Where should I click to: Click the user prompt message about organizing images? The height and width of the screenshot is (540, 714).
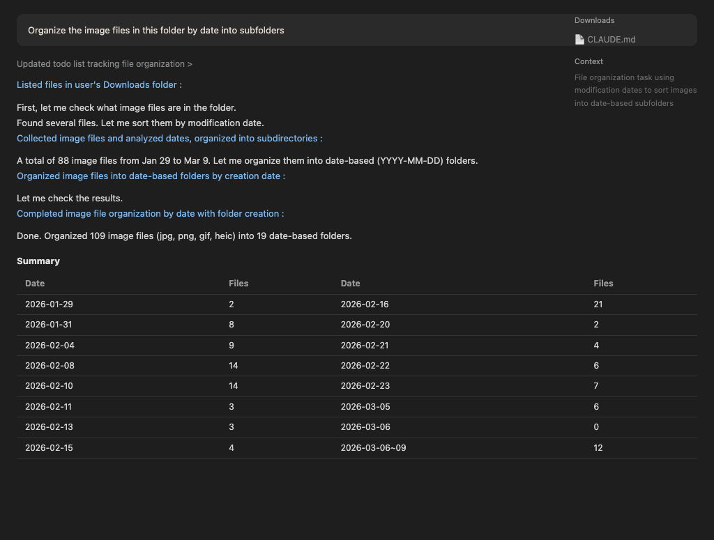tap(156, 31)
